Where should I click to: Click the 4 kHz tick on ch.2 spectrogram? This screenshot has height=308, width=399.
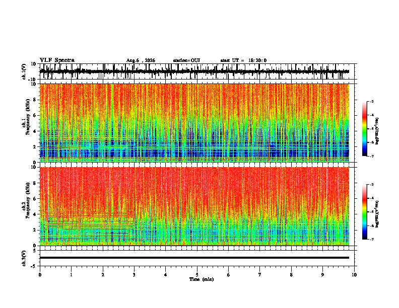tap(35, 214)
